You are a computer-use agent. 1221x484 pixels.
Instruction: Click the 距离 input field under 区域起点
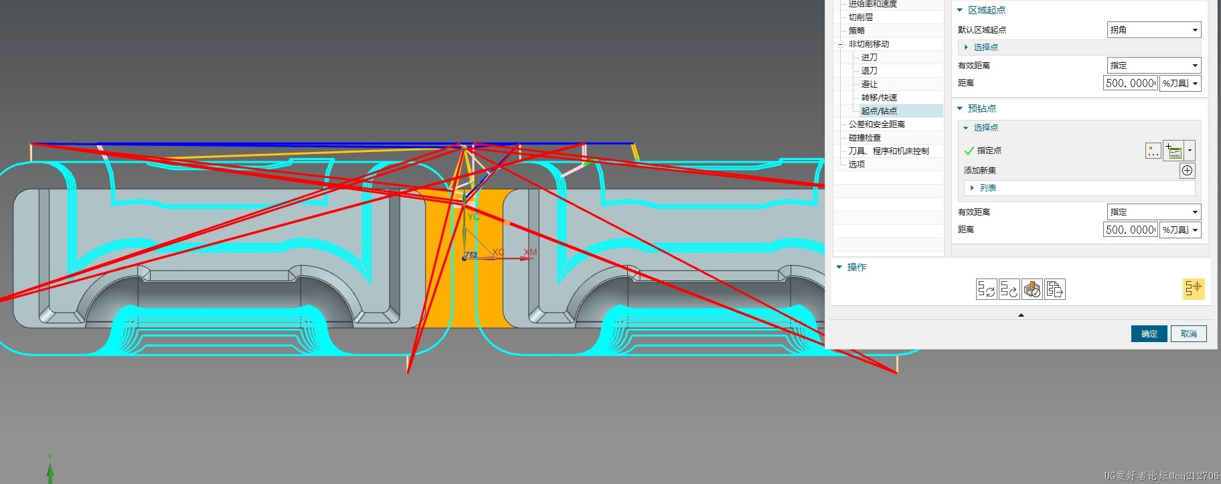1131,83
